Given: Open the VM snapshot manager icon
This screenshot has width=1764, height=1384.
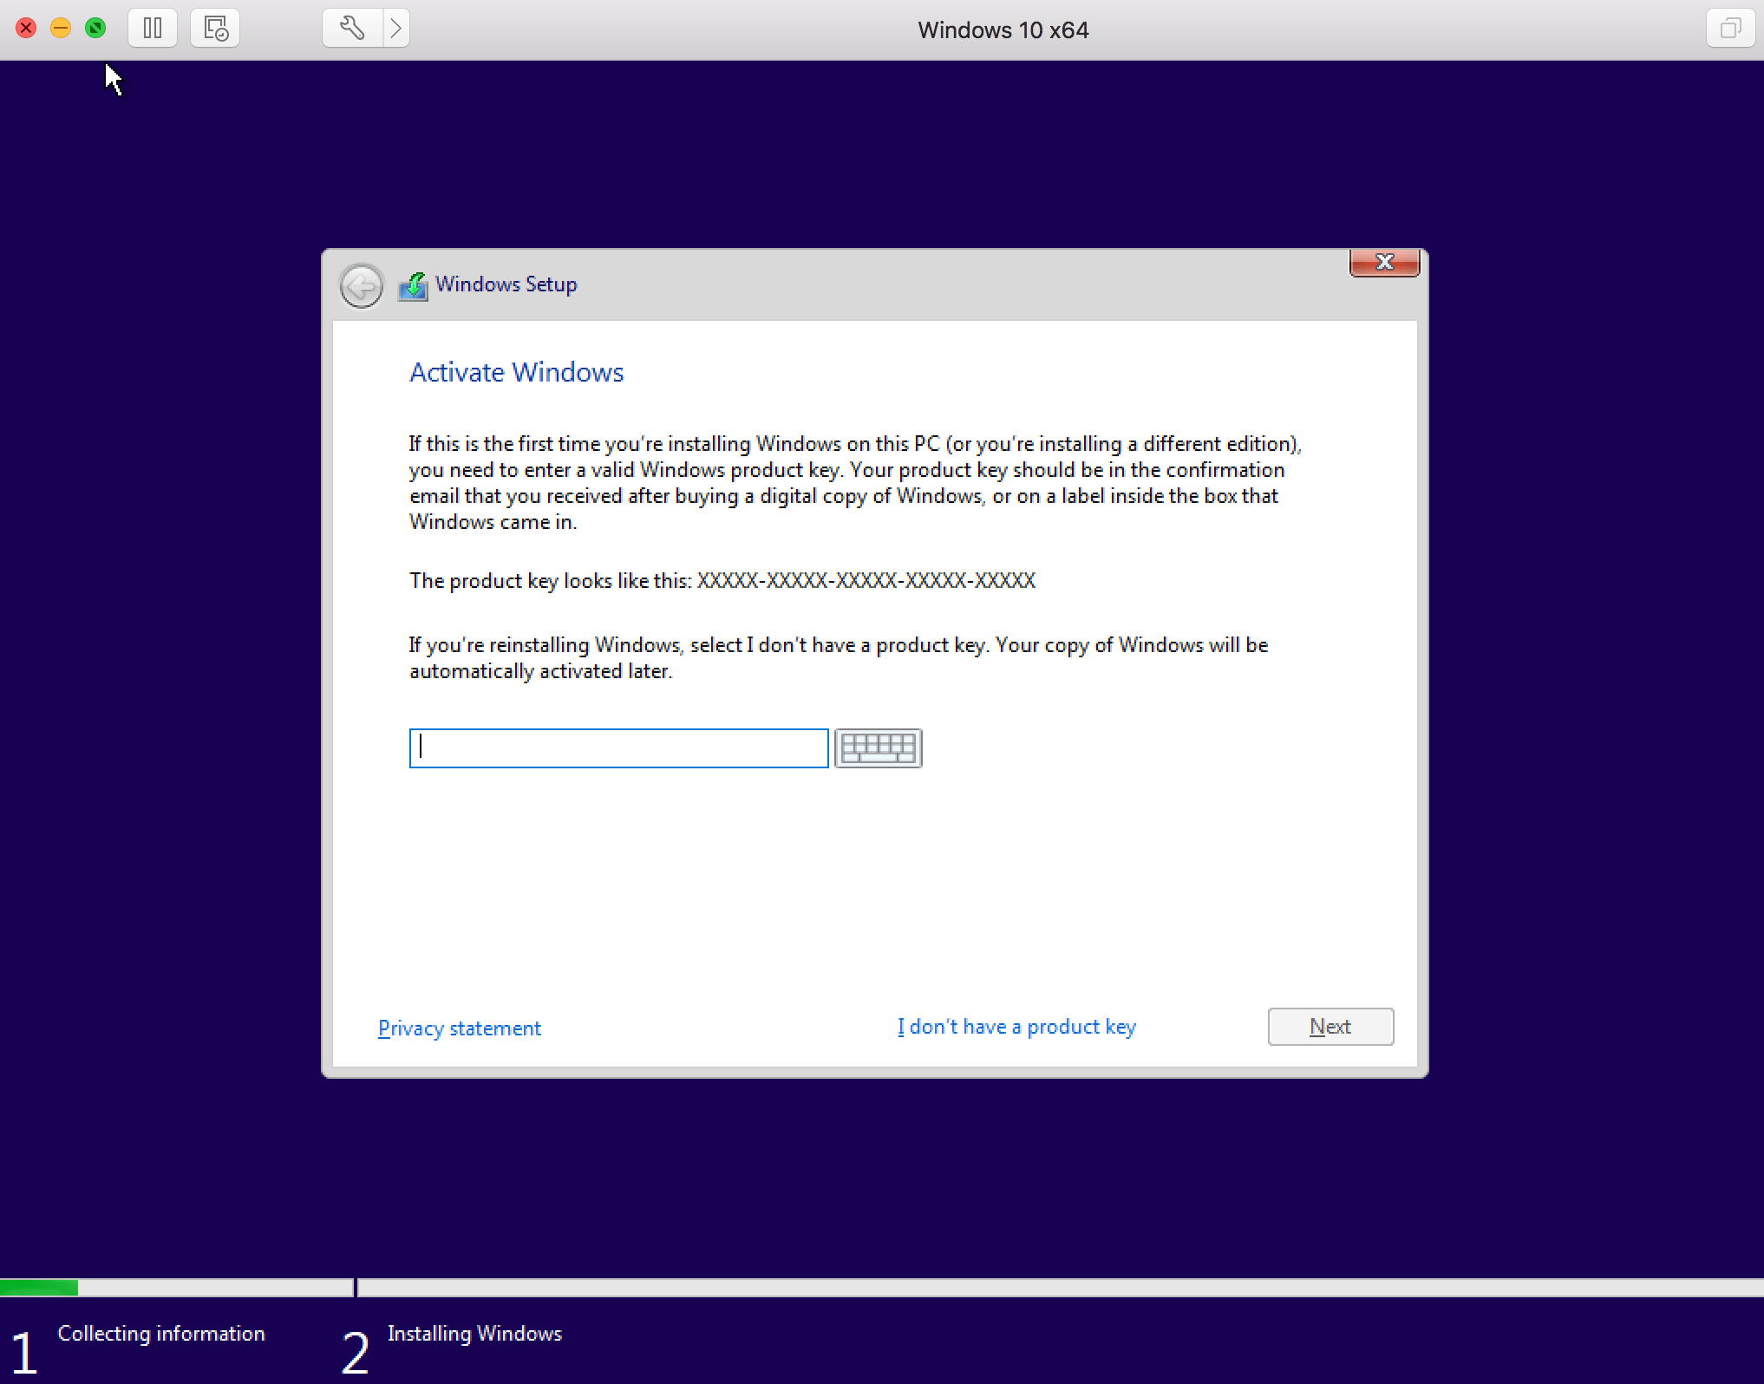Looking at the screenshot, I should click(215, 29).
